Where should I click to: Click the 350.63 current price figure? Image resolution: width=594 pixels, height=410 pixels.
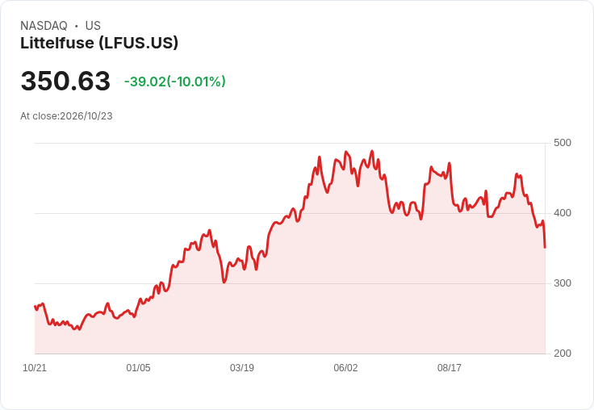[x=65, y=81]
